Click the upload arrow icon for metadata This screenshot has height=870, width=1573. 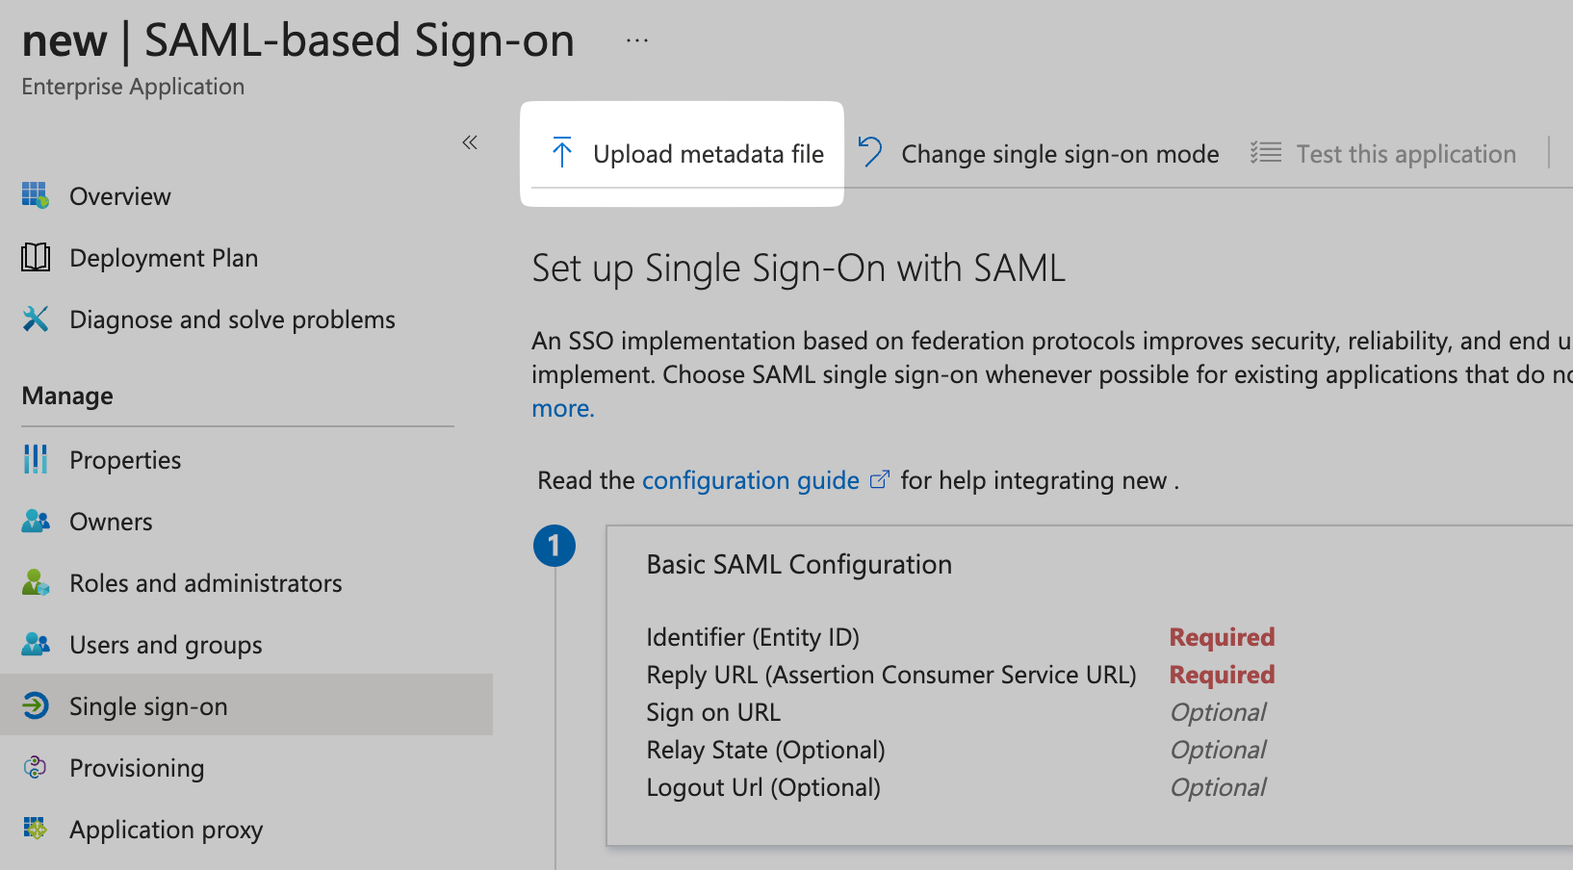(x=560, y=153)
